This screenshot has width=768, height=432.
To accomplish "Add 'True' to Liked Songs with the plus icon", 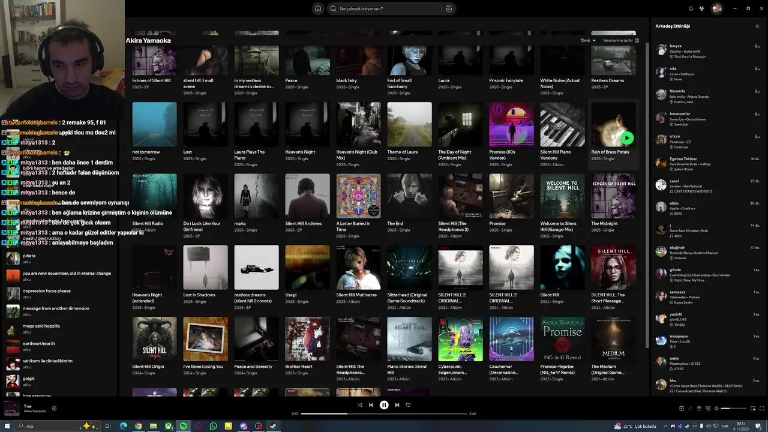I will [x=54, y=409].
